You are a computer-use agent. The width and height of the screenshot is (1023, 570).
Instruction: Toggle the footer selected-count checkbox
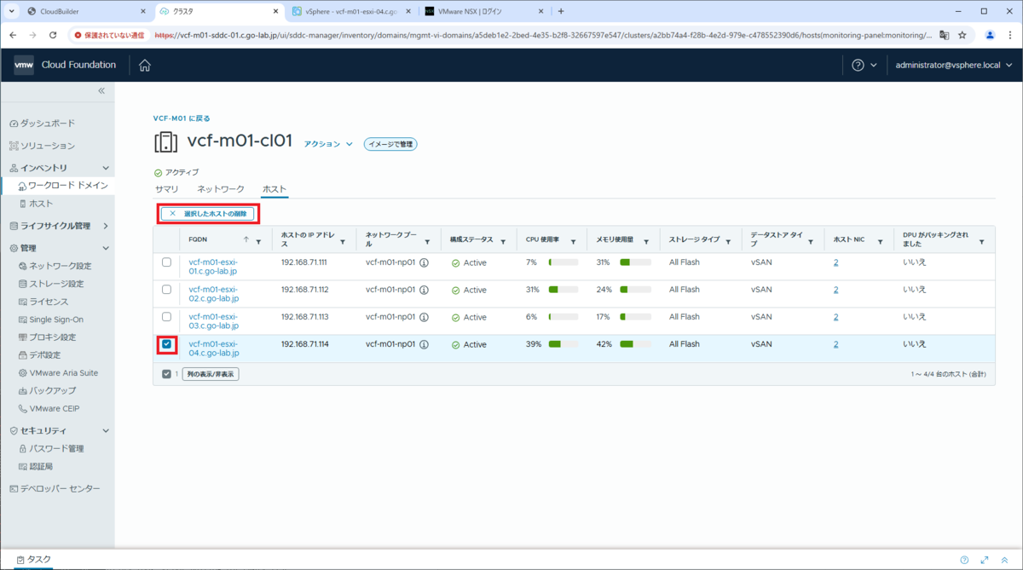click(166, 374)
